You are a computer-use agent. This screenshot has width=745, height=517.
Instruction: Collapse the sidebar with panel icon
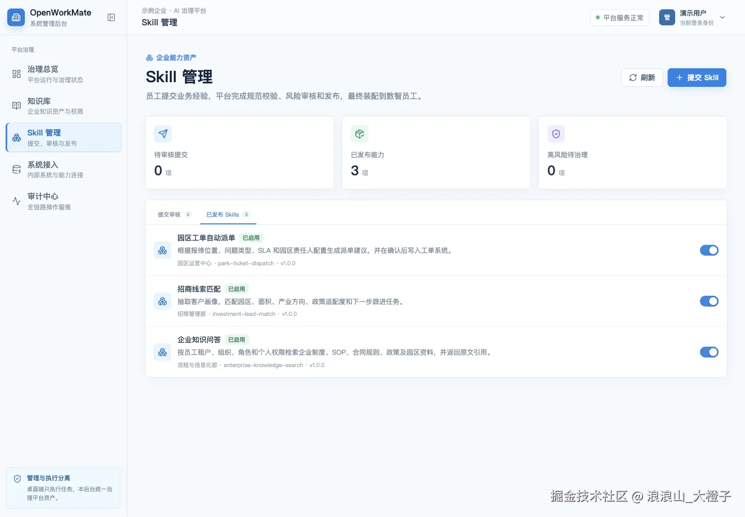coord(111,18)
